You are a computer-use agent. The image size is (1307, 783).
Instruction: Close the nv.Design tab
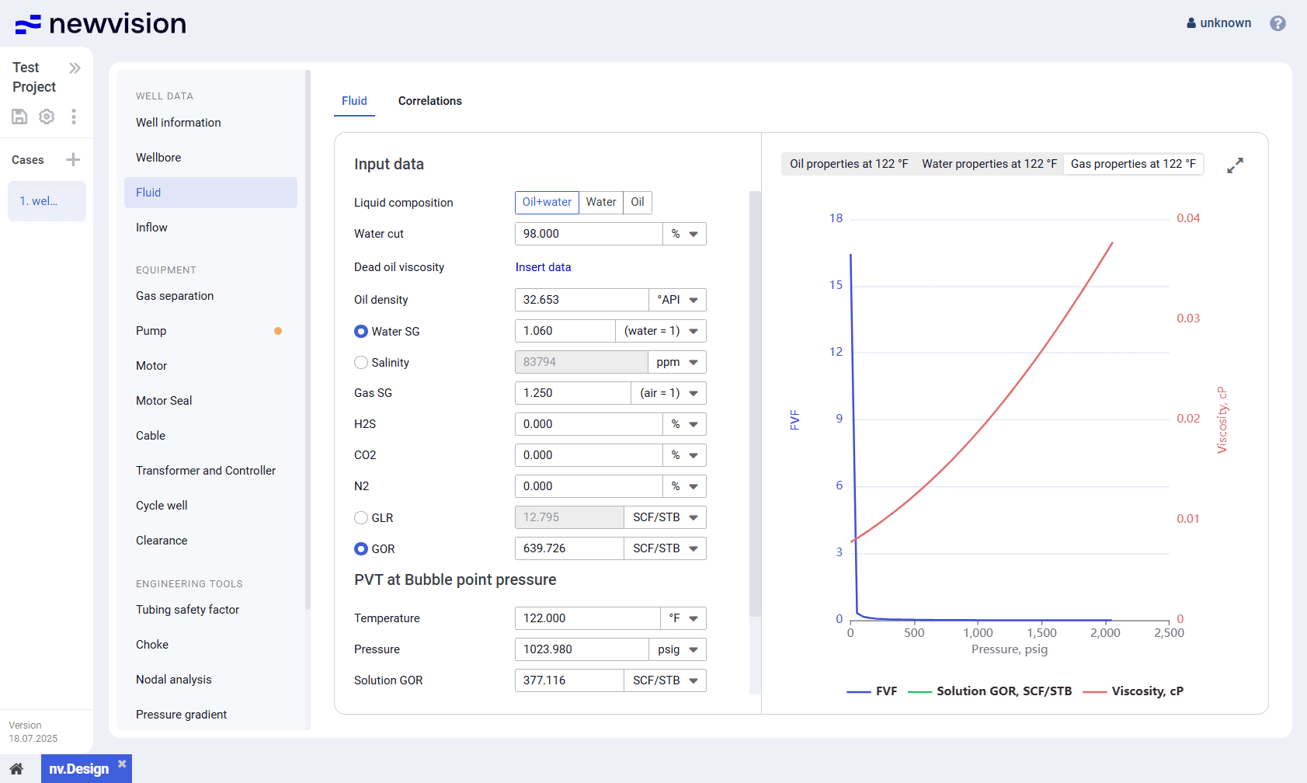tap(122, 764)
